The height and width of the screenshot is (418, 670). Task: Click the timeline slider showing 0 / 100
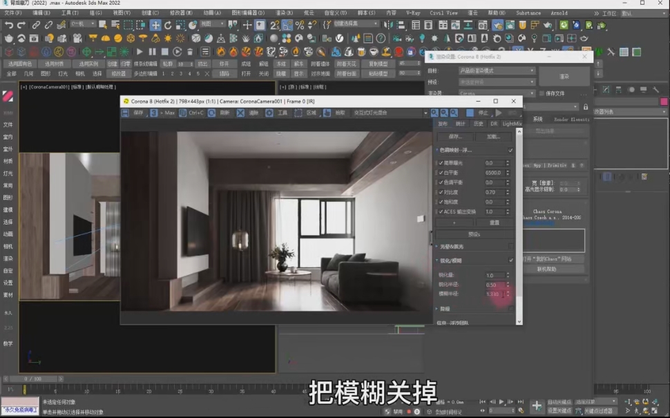point(33,379)
